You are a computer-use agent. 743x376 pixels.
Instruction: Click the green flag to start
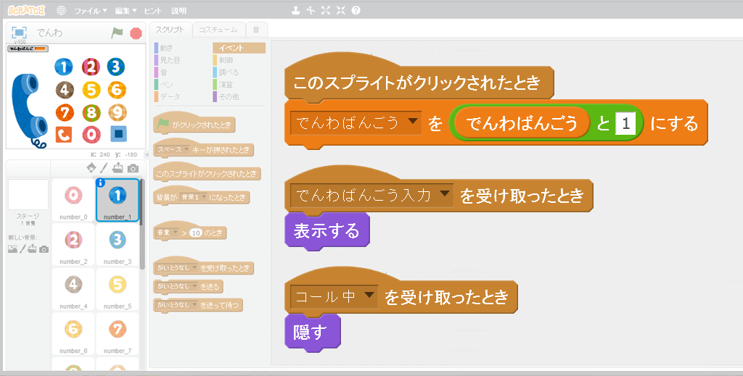coord(117,33)
